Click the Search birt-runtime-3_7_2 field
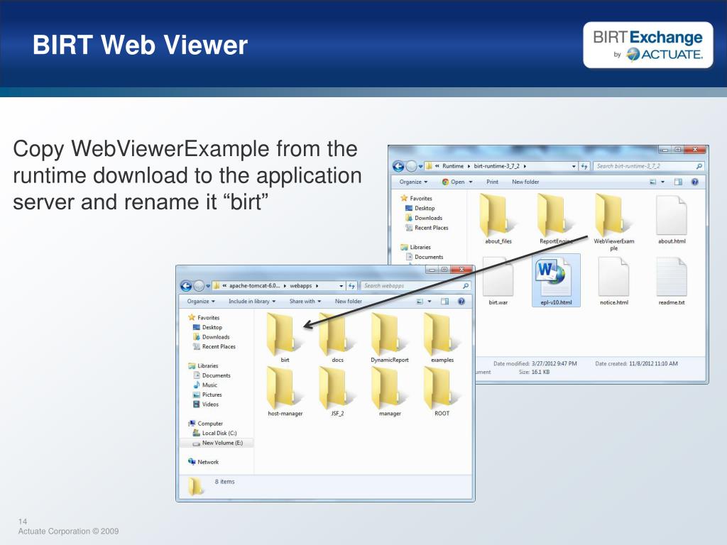Image resolution: width=727 pixels, height=545 pixels. [649, 166]
